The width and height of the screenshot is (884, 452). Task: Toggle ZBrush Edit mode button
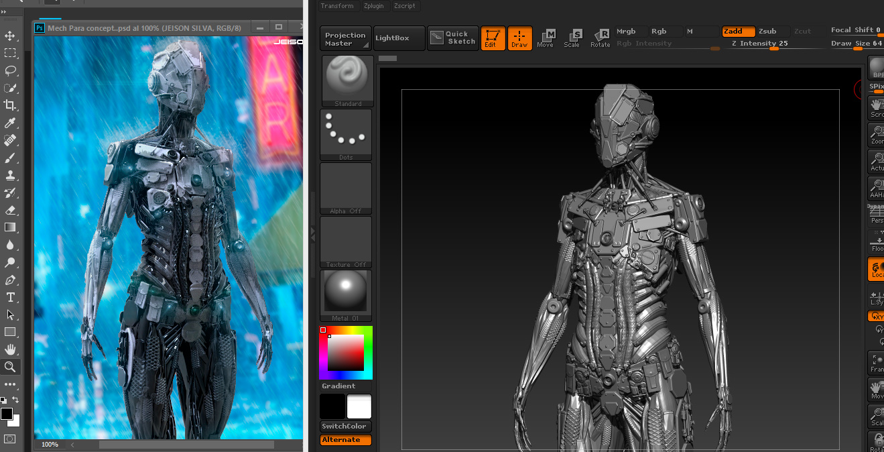point(493,38)
